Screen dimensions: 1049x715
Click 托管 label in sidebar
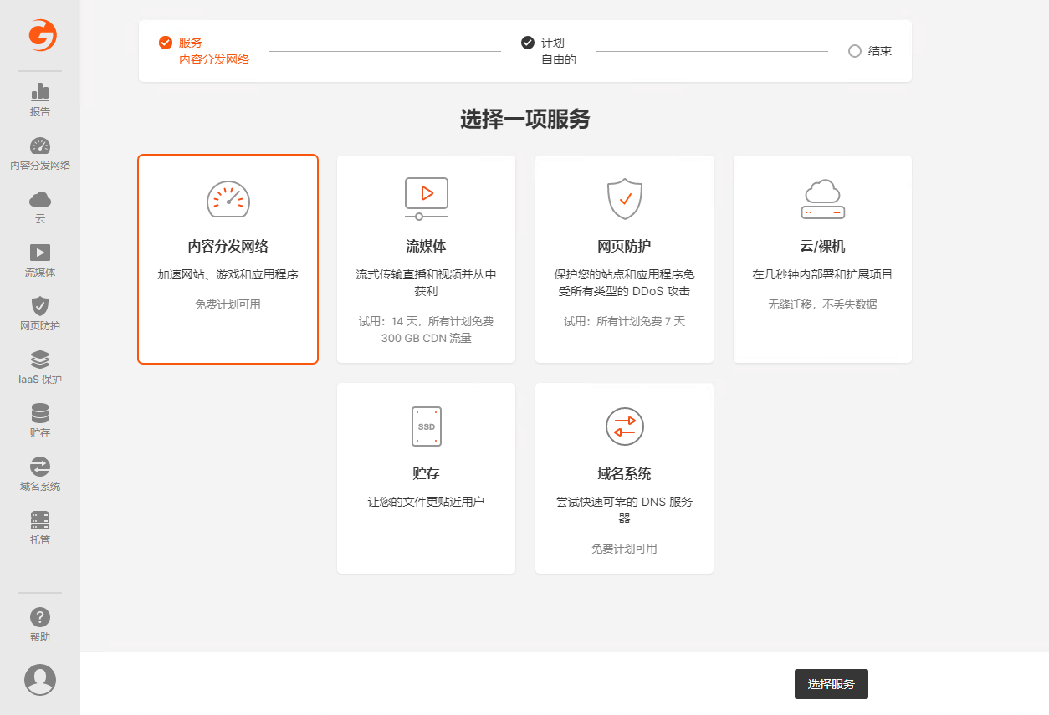click(40, 540)
